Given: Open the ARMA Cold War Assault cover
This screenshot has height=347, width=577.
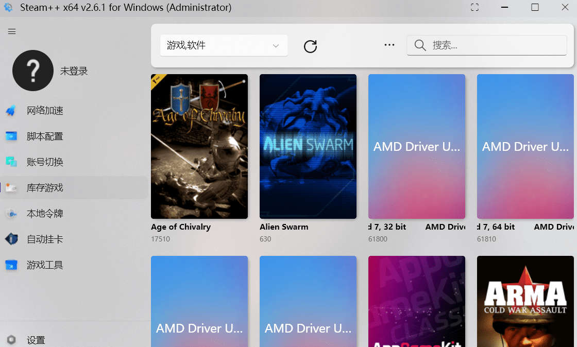Looking at the screenshot, I should 525,301.
